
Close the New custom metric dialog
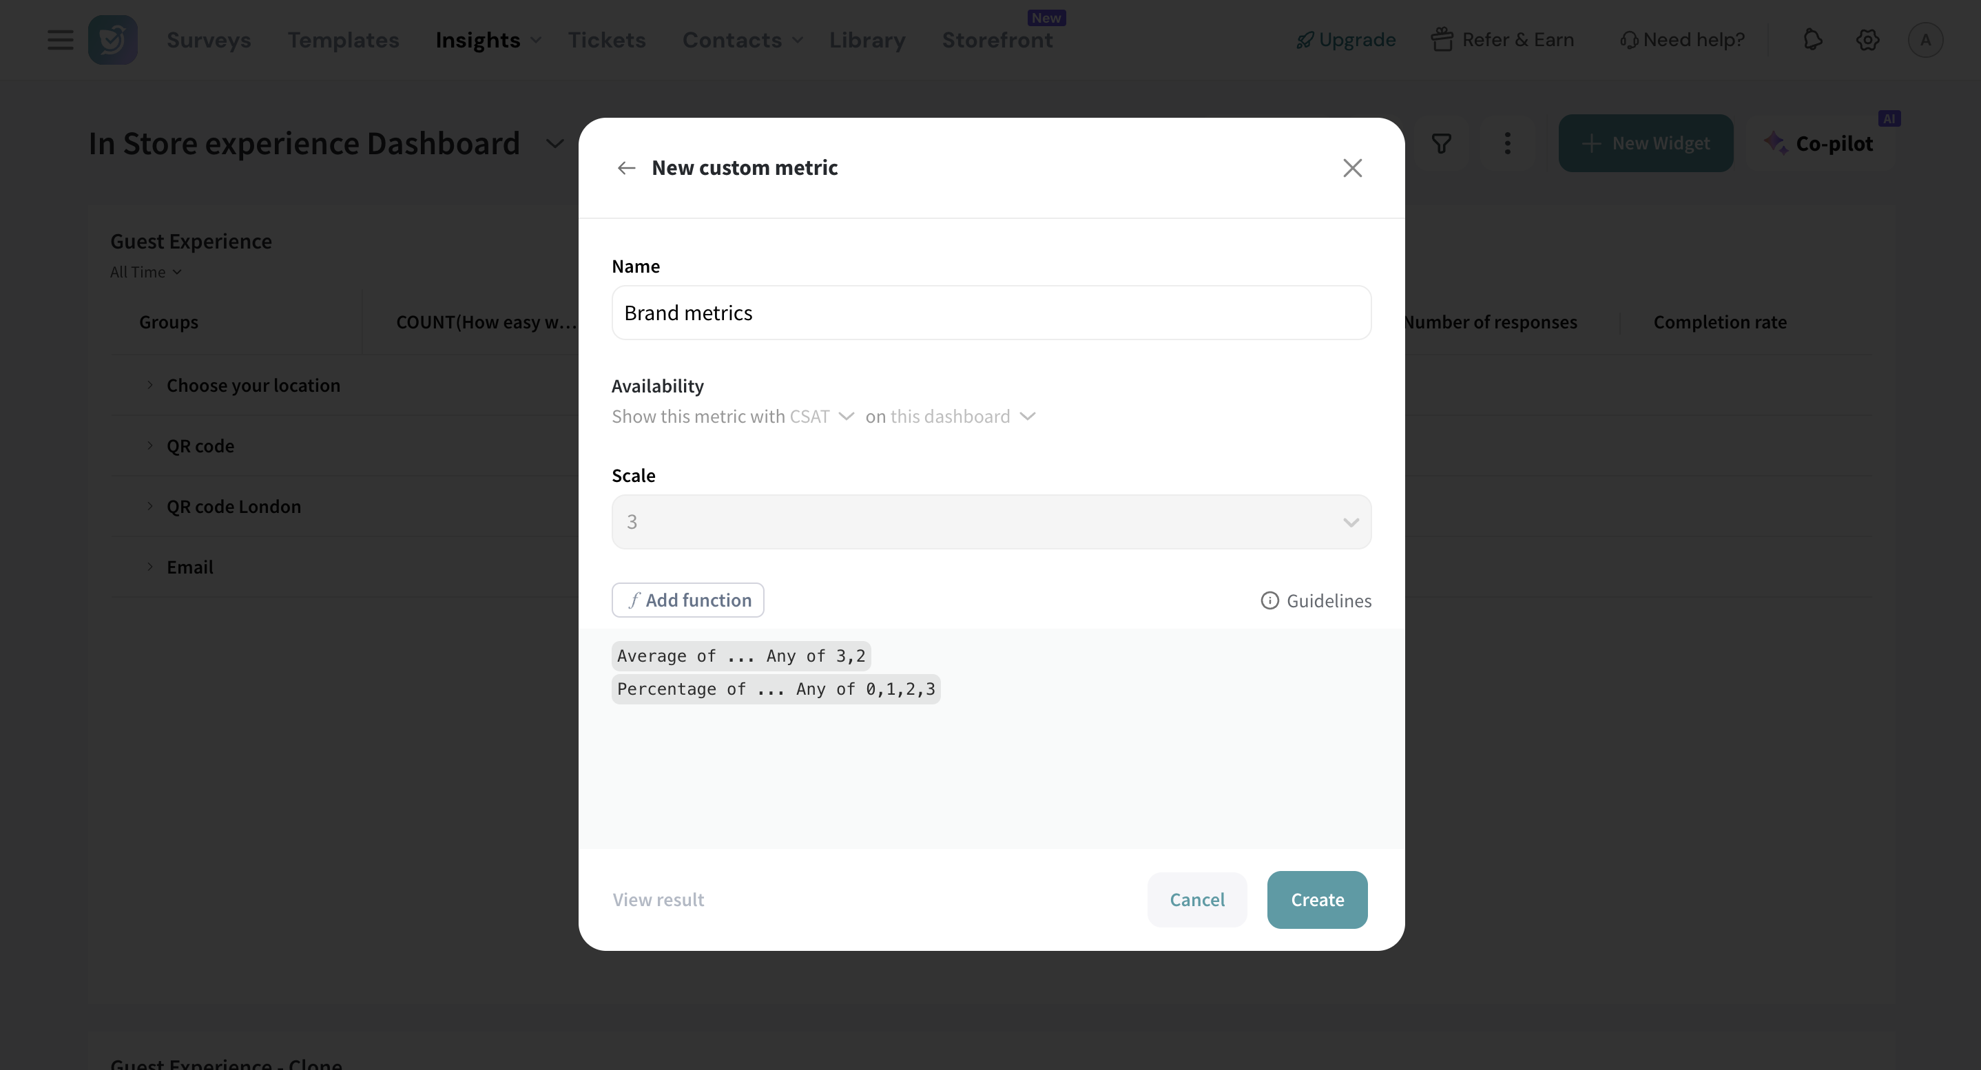[x=1352, y=167]
